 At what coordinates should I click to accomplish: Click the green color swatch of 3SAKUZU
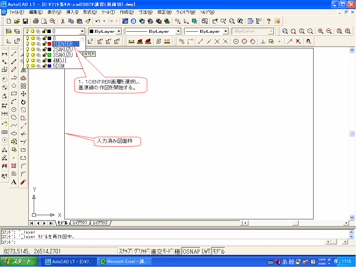click(x=49, y=55)
